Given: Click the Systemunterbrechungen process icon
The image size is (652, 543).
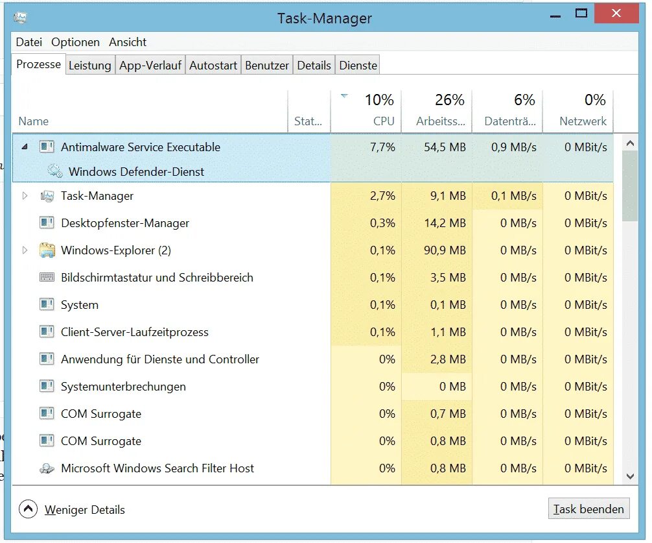Looking at the screenshot, I should 47,386.
